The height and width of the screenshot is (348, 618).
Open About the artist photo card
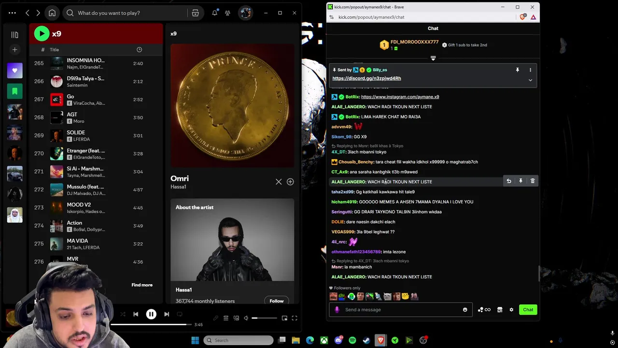tap(232, 240)
